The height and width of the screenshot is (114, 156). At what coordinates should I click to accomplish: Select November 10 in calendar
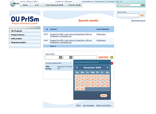pyautogui.click(x=88, y=79)
